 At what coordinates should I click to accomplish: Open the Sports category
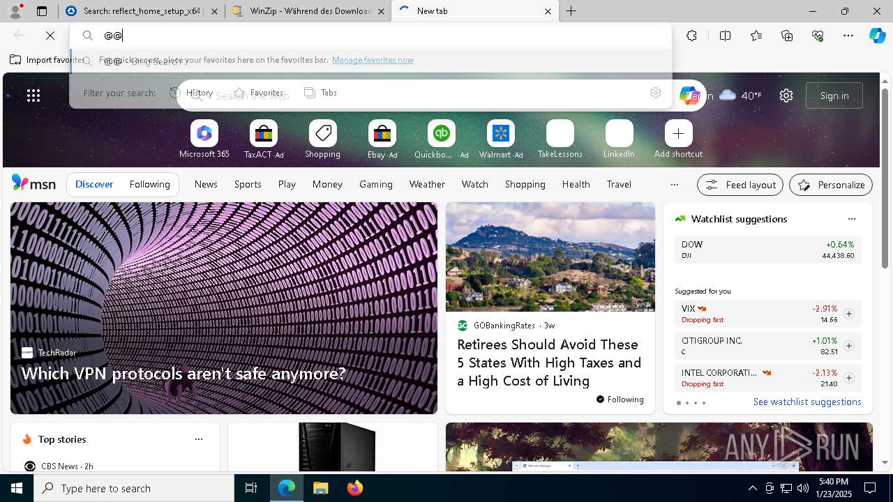click(x=248, y=185)
